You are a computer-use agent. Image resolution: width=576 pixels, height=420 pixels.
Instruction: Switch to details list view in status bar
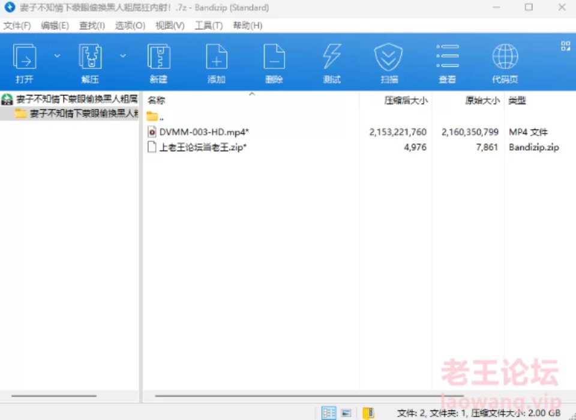[329, 413]
